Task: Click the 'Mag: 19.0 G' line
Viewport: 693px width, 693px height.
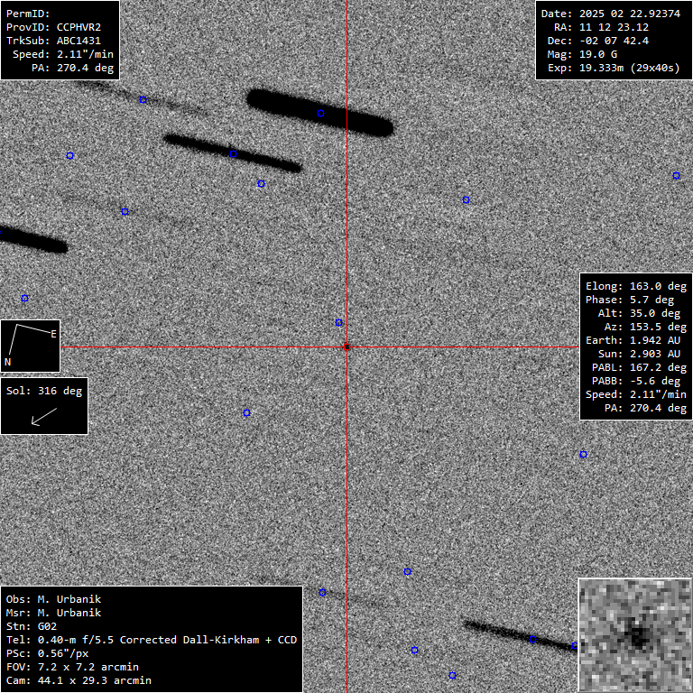Action: tap(582, 54)
